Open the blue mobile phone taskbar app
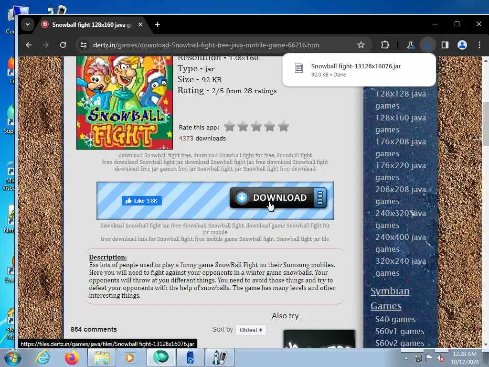The image size is (489, 367). tap(190, 357)
